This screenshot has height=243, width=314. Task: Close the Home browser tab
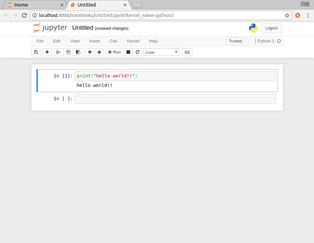click(x=62, y=5)
